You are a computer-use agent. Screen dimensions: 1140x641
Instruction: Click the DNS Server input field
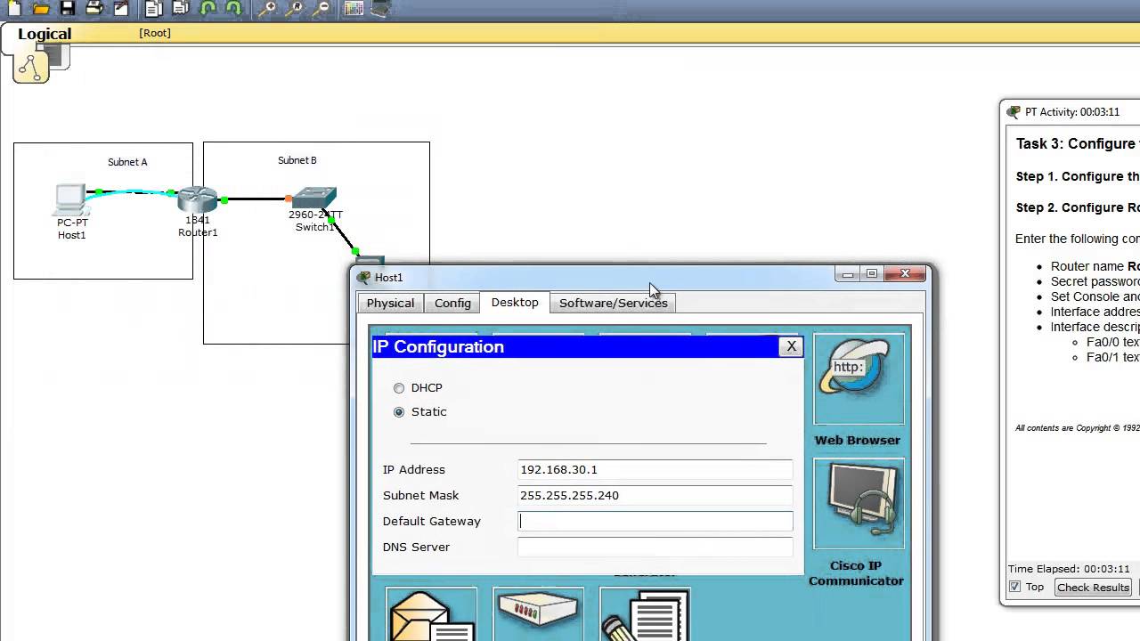point(655,547)
